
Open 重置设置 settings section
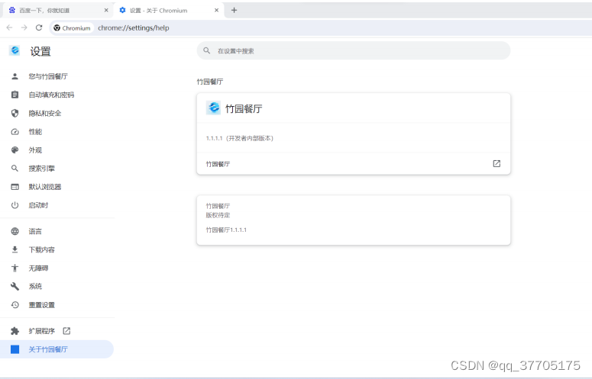(x=57, y=305)
